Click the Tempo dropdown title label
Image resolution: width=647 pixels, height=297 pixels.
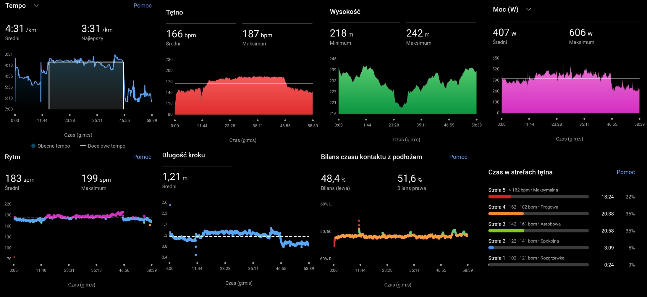point(16,6)
